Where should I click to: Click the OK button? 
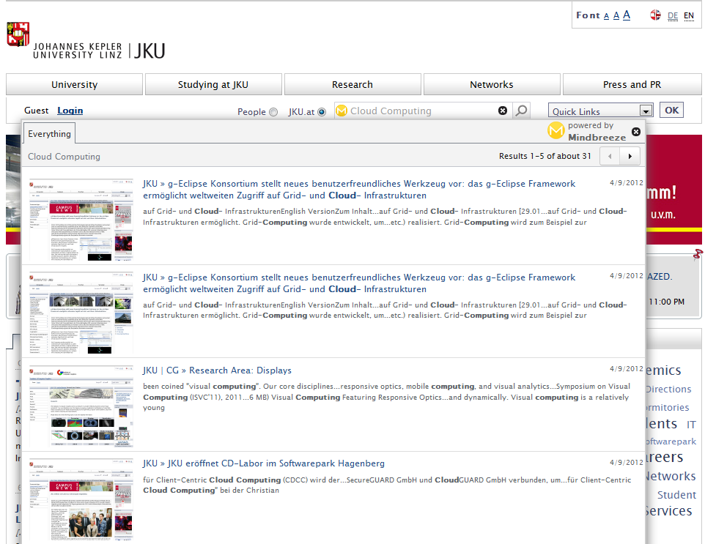(x=672, y=110)
